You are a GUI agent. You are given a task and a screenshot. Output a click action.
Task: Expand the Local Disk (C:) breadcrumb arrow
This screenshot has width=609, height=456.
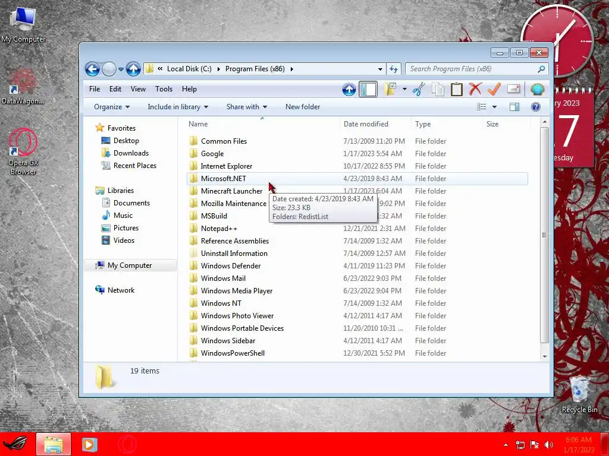219,69
